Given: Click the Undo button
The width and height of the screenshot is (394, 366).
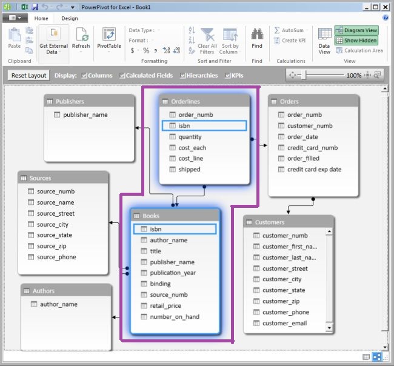Looking at the screenshot, I should (45, 7).
